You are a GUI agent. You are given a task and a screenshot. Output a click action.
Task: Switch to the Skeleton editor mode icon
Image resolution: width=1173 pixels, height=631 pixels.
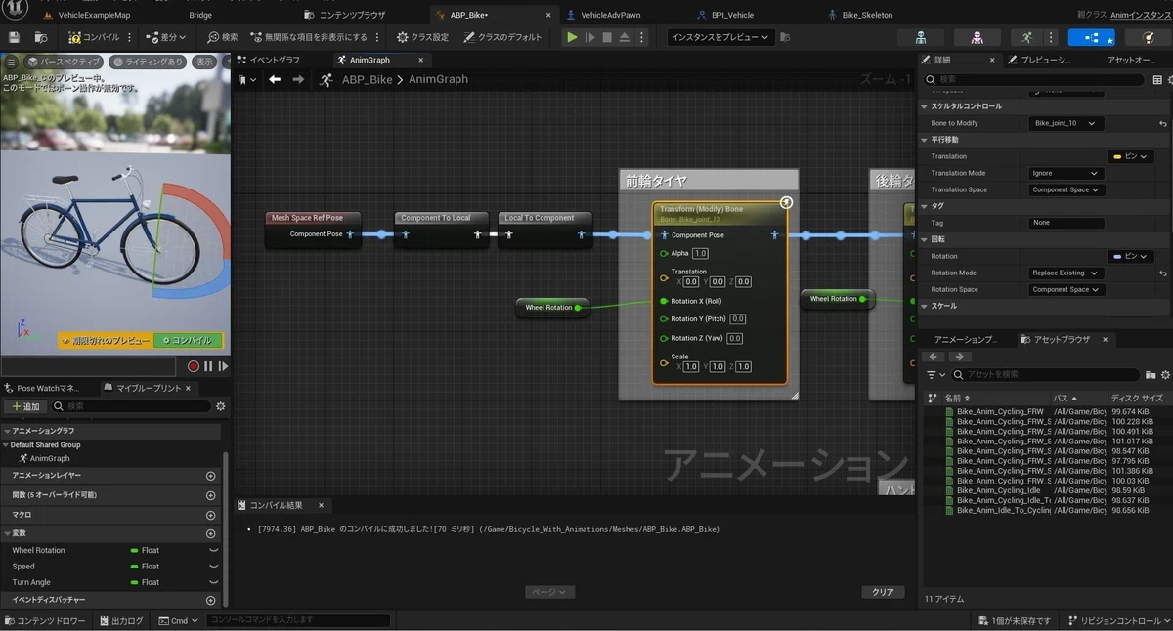[x=921, y=37]
